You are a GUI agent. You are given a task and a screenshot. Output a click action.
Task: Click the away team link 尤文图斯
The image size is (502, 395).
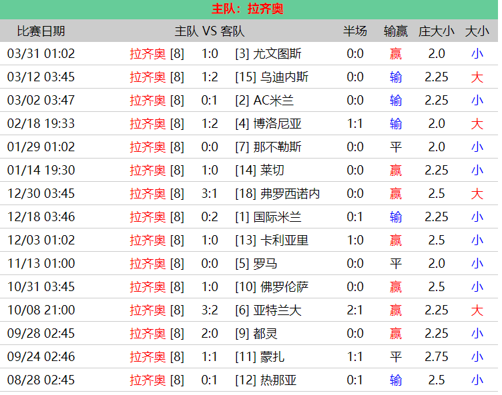[277, 54]
